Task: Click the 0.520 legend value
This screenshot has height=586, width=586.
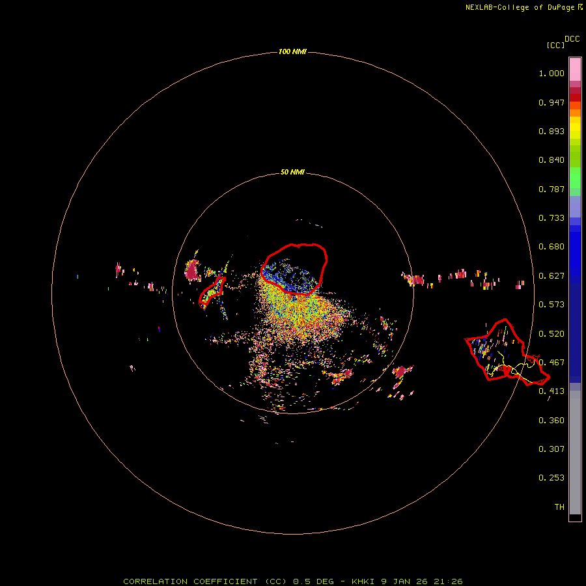Action: [551, 334]
